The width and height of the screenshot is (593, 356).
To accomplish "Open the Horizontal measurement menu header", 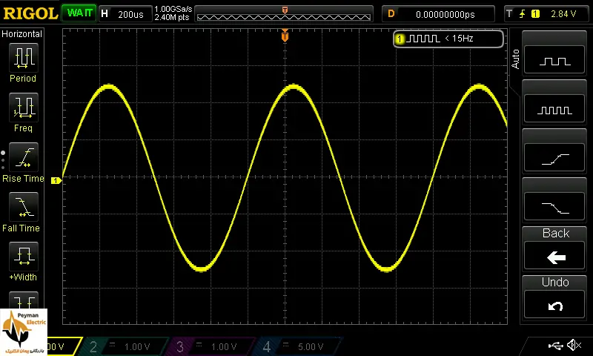I will coord(22,33).
